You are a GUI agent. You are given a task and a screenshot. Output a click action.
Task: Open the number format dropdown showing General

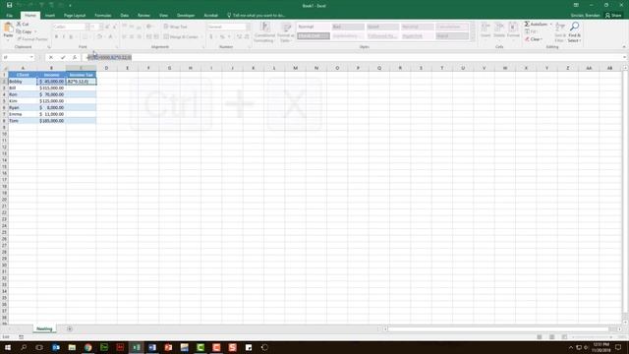[248, 27]
